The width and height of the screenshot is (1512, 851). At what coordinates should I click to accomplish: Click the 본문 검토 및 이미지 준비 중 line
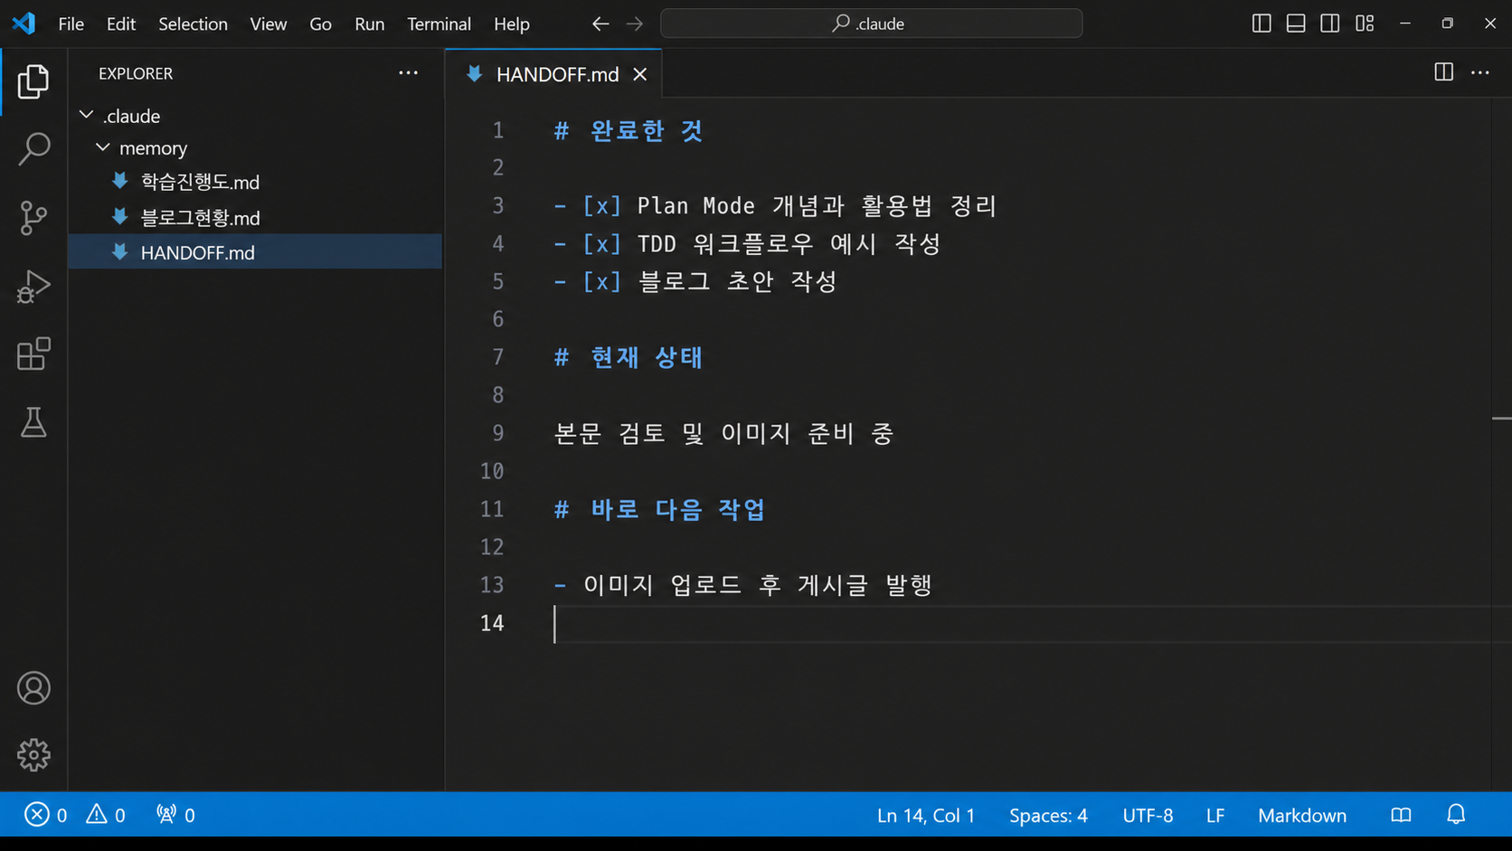[724, 433]
